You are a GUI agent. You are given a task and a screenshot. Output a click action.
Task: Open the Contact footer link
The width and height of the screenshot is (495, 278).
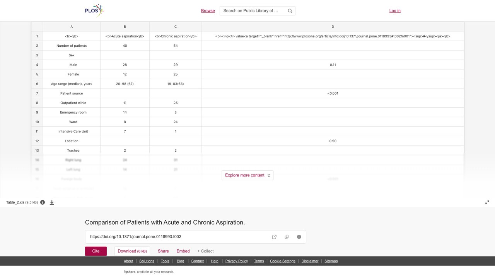[x=197, y=261]
